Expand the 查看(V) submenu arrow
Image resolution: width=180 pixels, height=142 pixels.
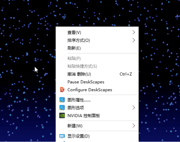tap(133, 32)
